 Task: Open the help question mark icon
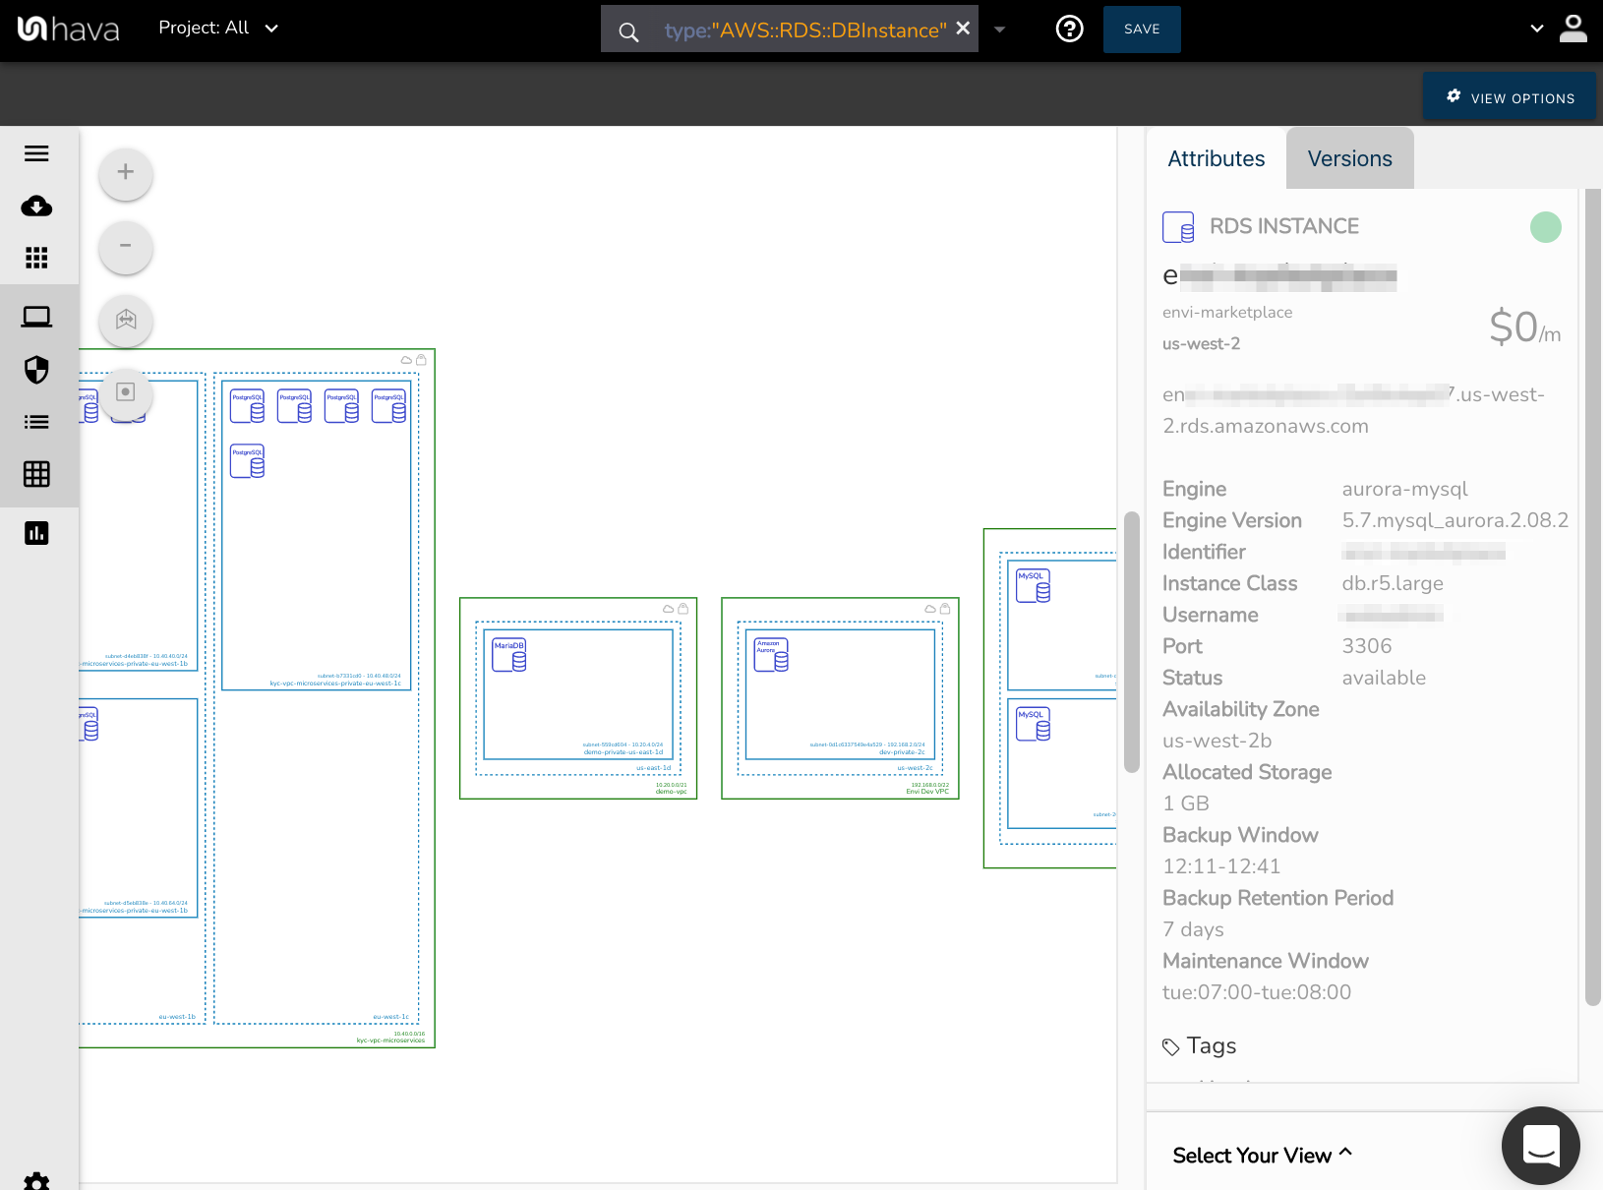pyautogui.click(x=1069, y=29)
